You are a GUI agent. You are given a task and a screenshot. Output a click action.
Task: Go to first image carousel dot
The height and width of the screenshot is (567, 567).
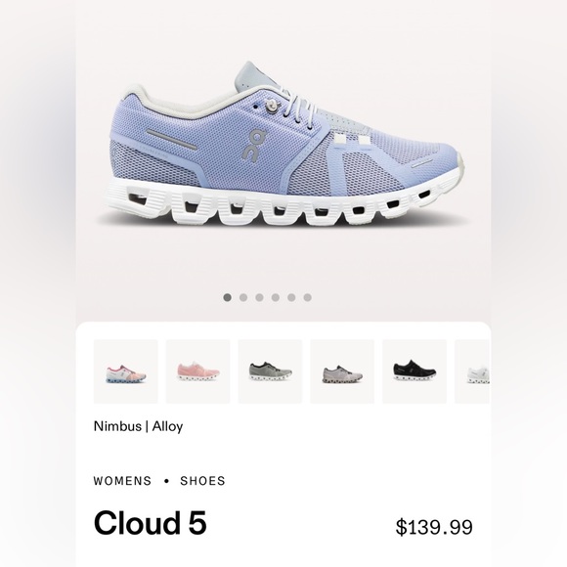tap(228, 297)
